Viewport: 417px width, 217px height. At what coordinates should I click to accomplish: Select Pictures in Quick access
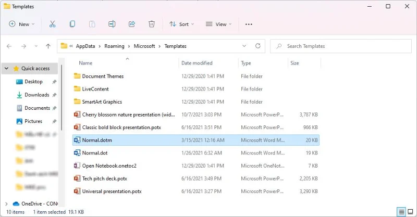tap(33, 121)
